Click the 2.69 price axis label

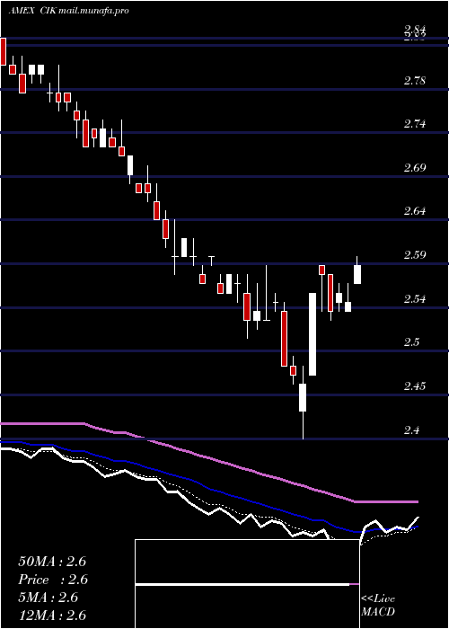pyautogui.click(x=415, y=168)
